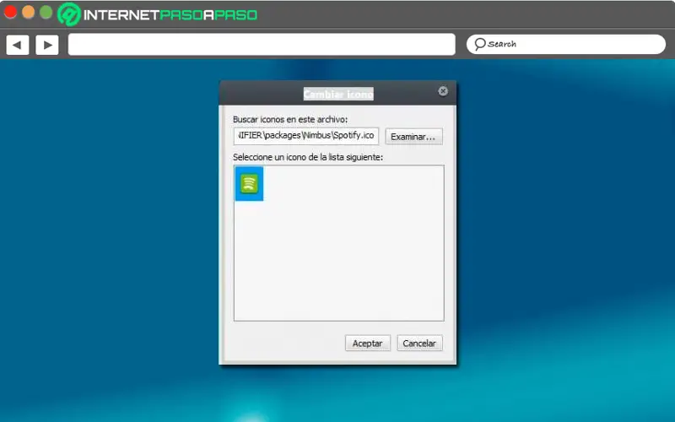
Task: Click the icon file path field
Action: [306, 136]
